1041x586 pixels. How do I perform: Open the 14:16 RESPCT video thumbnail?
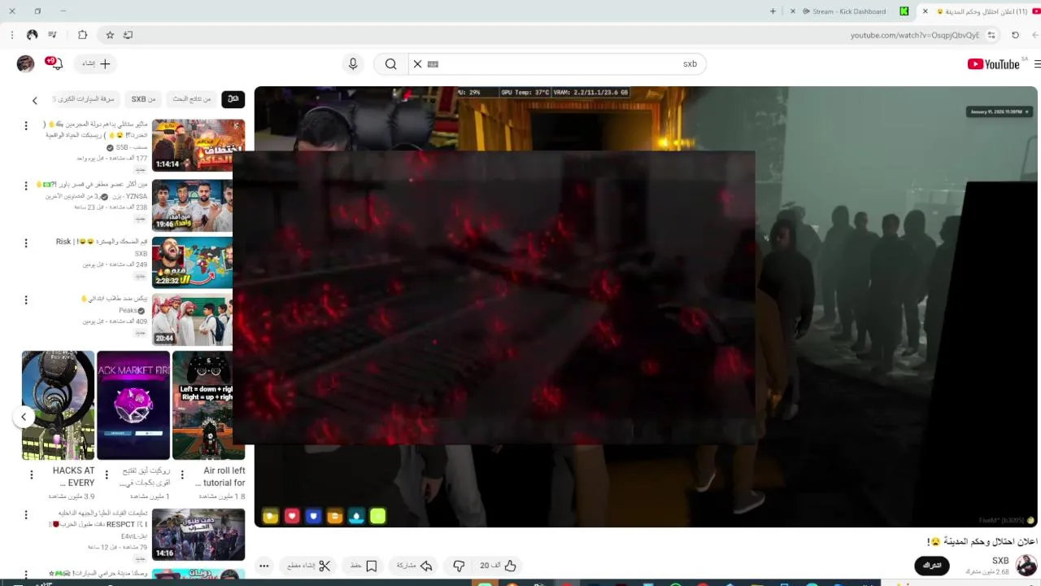tap(198, 535)
